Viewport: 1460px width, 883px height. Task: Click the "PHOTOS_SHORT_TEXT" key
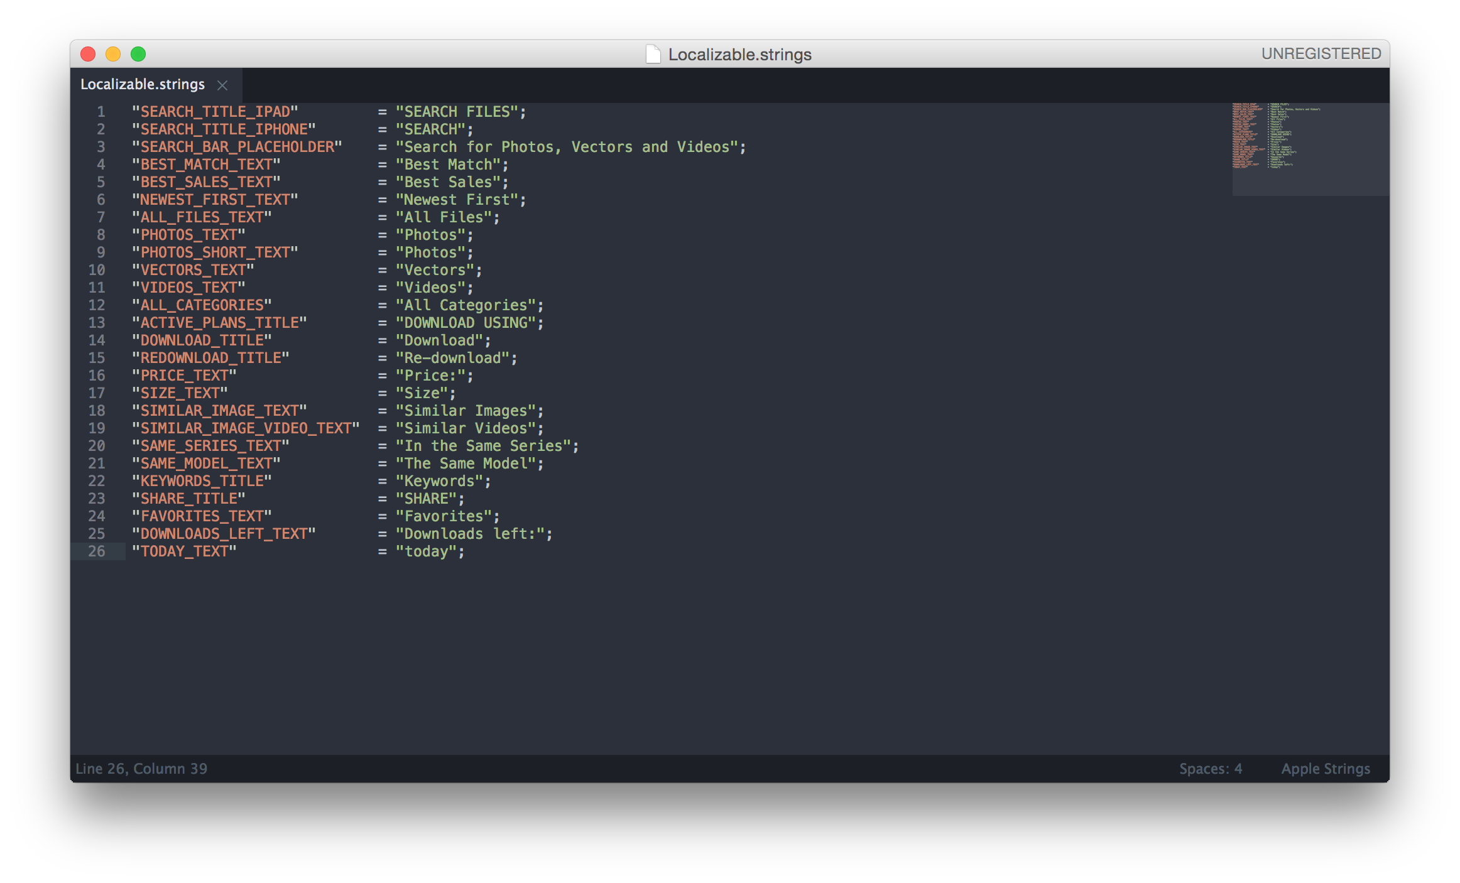[x=215, y=252]
